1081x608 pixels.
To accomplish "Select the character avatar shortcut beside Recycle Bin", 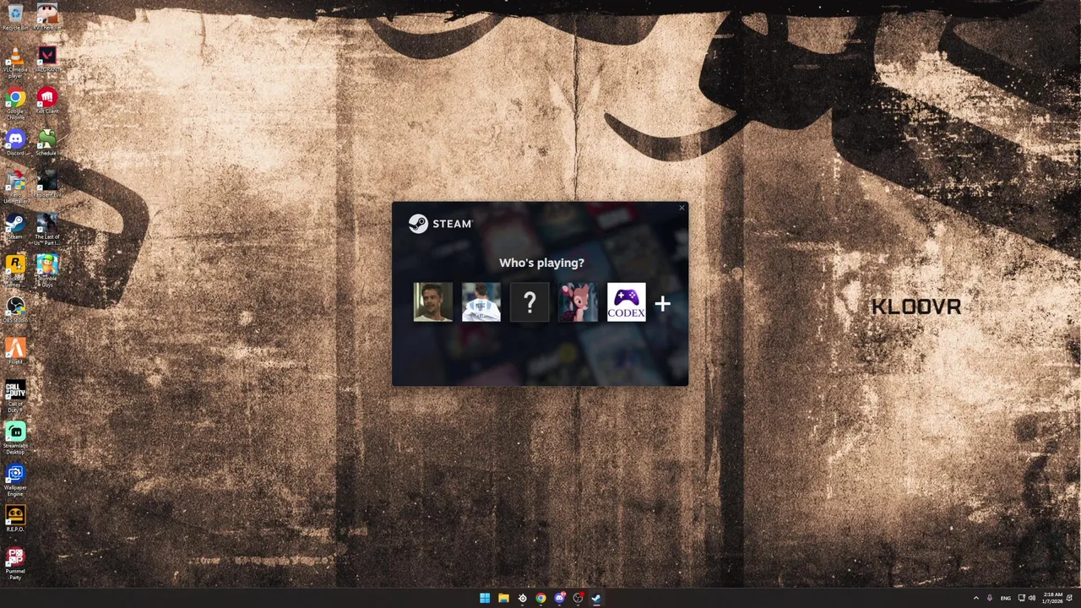I will [47, 17].
